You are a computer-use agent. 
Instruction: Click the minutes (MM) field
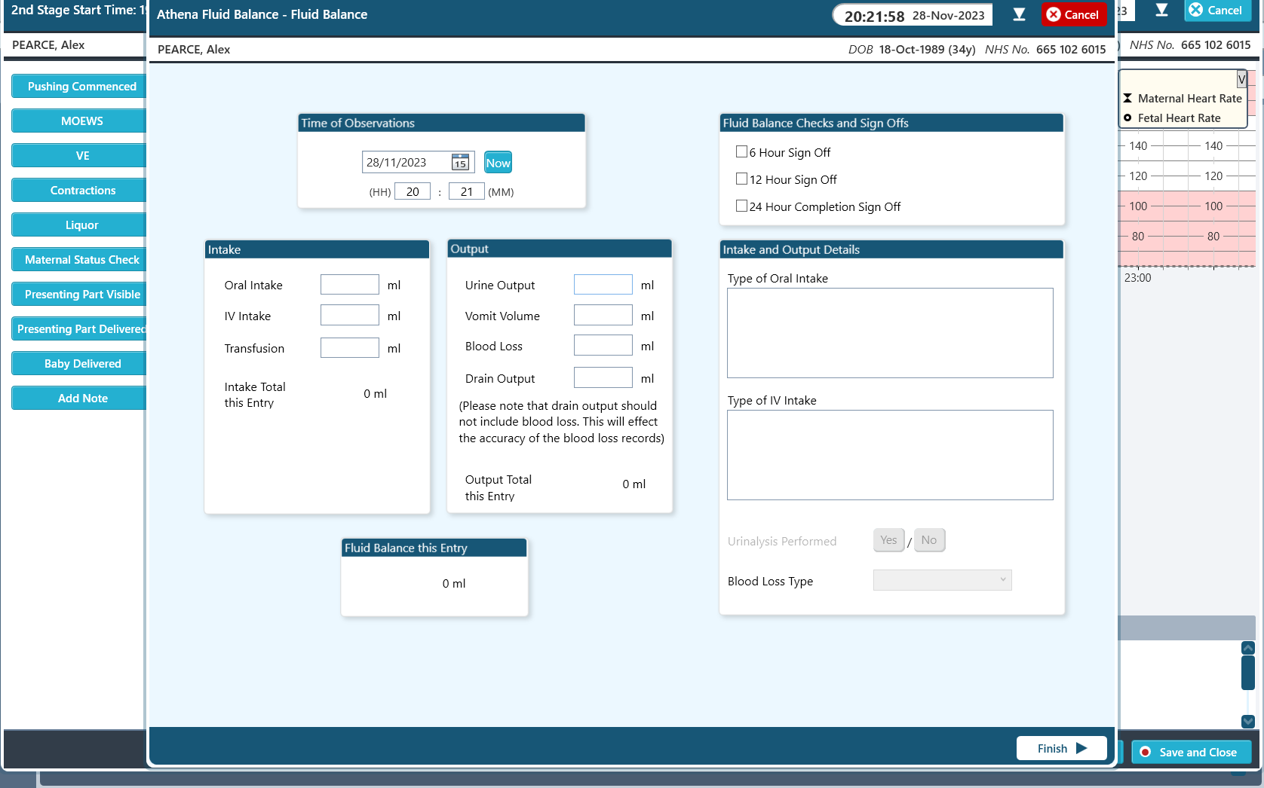[467, 191]
